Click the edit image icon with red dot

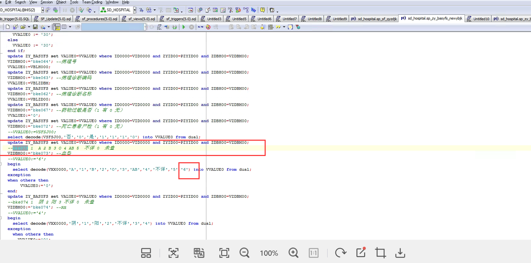pos(361,253)
